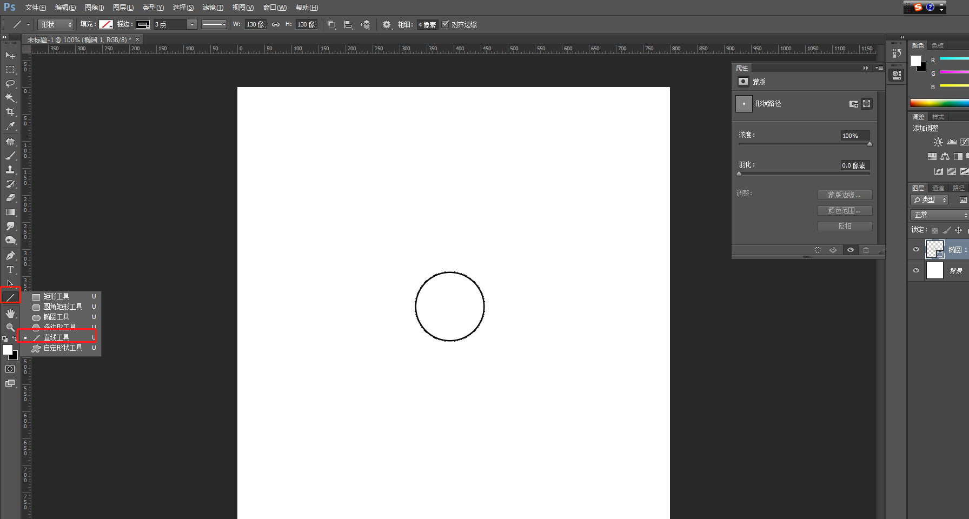Screen dimensions: 969x519
Task: Open path alignment icon
Action: 348,24
